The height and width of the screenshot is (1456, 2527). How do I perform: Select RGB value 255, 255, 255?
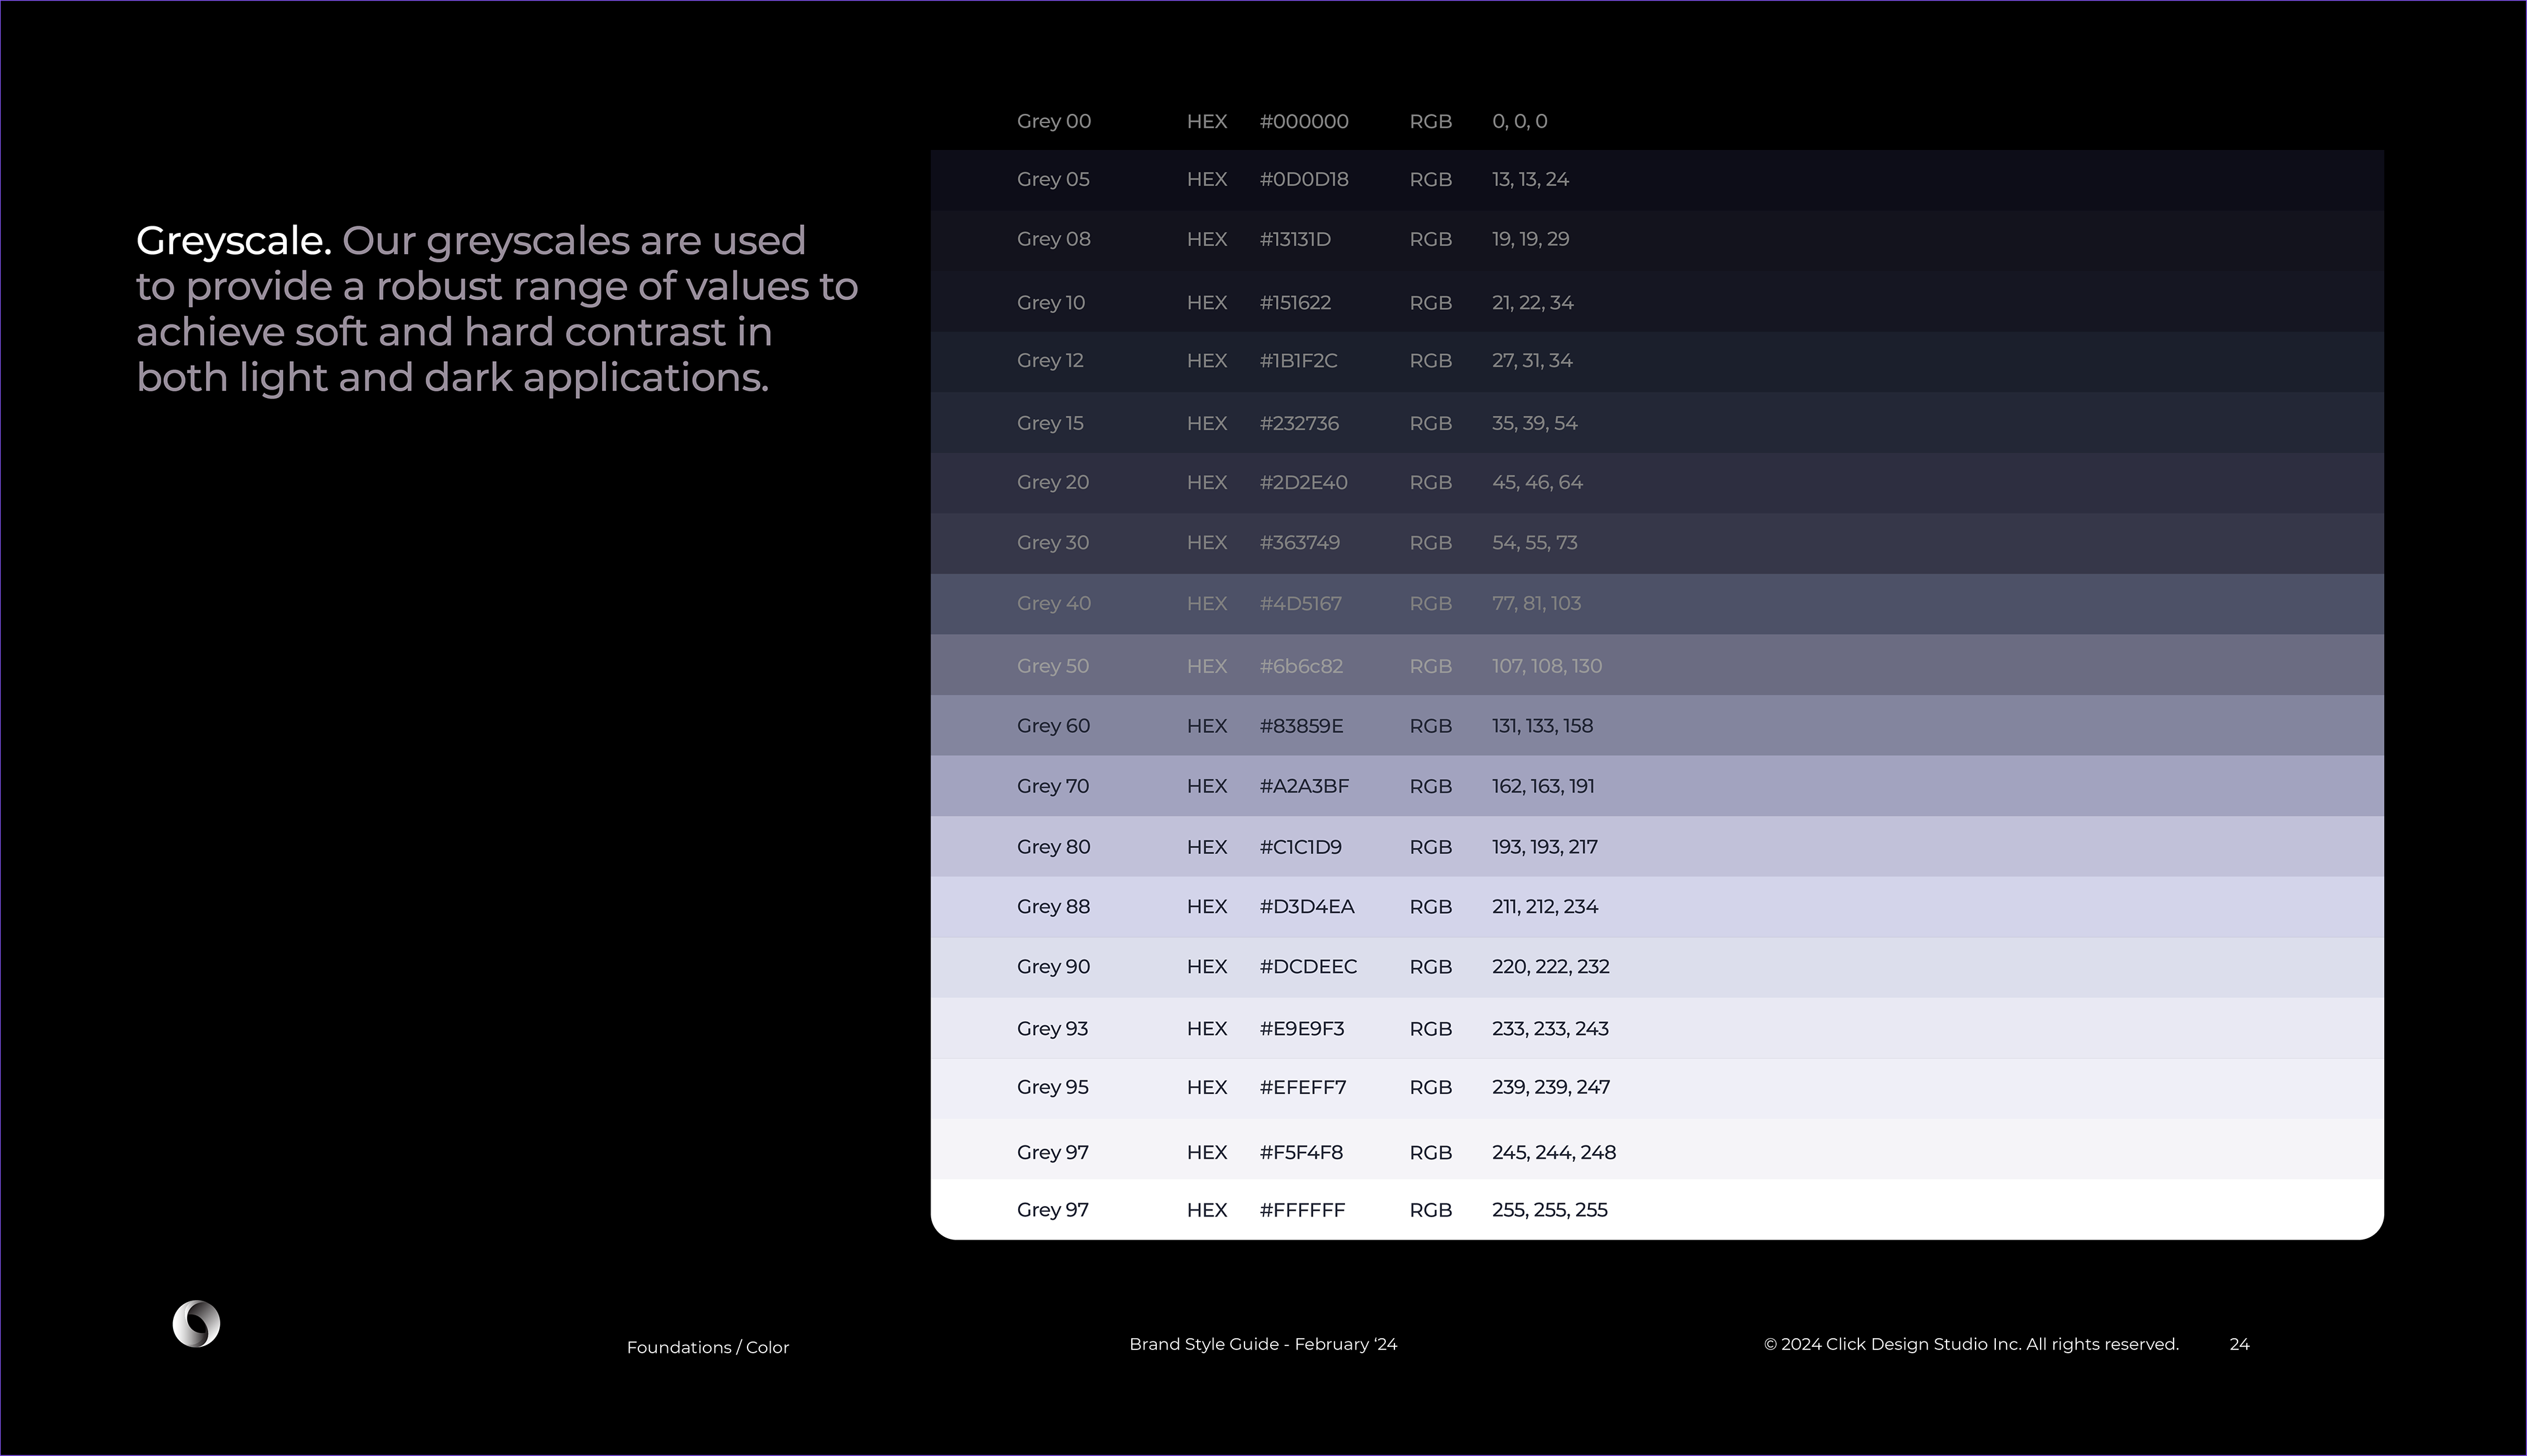[x=1550, y=1210]
